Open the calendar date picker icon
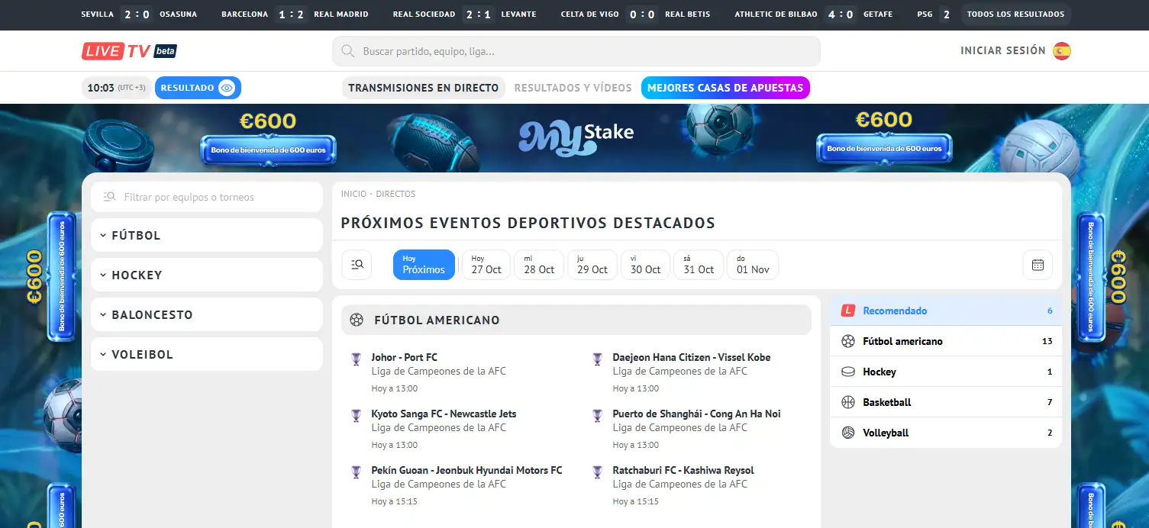1149x528 pixels. (x=1038, y=265)
